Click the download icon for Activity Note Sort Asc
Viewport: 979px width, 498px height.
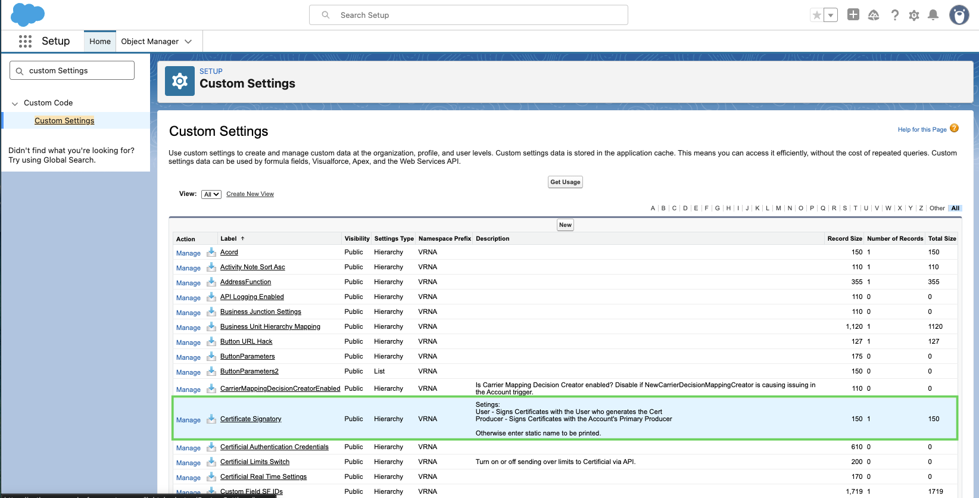pos(211,267)
